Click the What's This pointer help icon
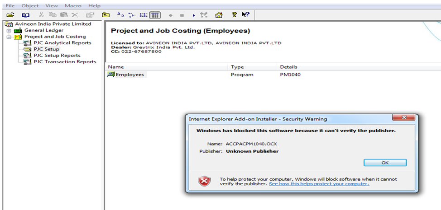The image size is (441, 210). tap(245, 15)
